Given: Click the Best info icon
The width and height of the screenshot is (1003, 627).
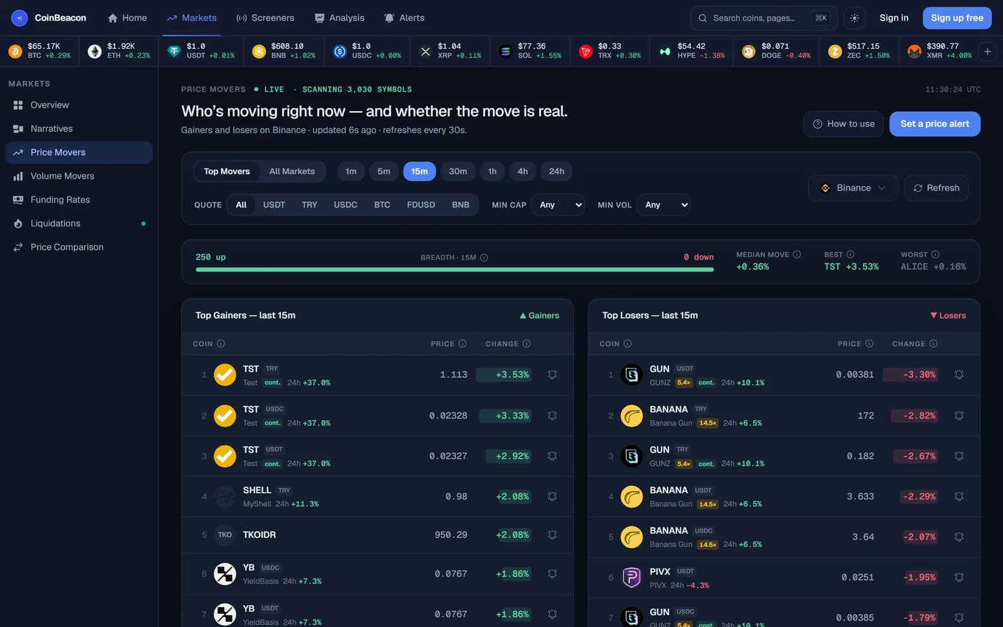Looking at the screenshot, I should 851,255.
